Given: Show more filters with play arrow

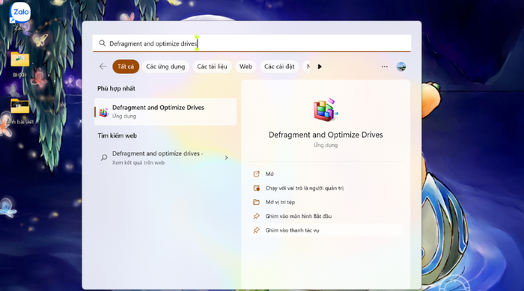Looking at the screenshot, I should pyautogui.click(x=320, y=67).
